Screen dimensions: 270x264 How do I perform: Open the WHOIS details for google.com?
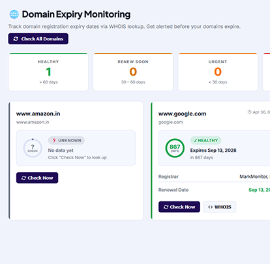[x=219, y=207]
